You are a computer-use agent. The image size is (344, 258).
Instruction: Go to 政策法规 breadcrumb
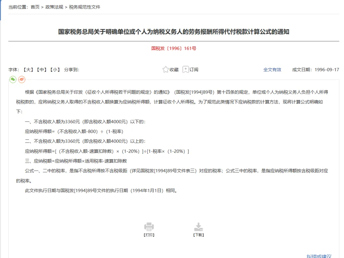(54, 7)
